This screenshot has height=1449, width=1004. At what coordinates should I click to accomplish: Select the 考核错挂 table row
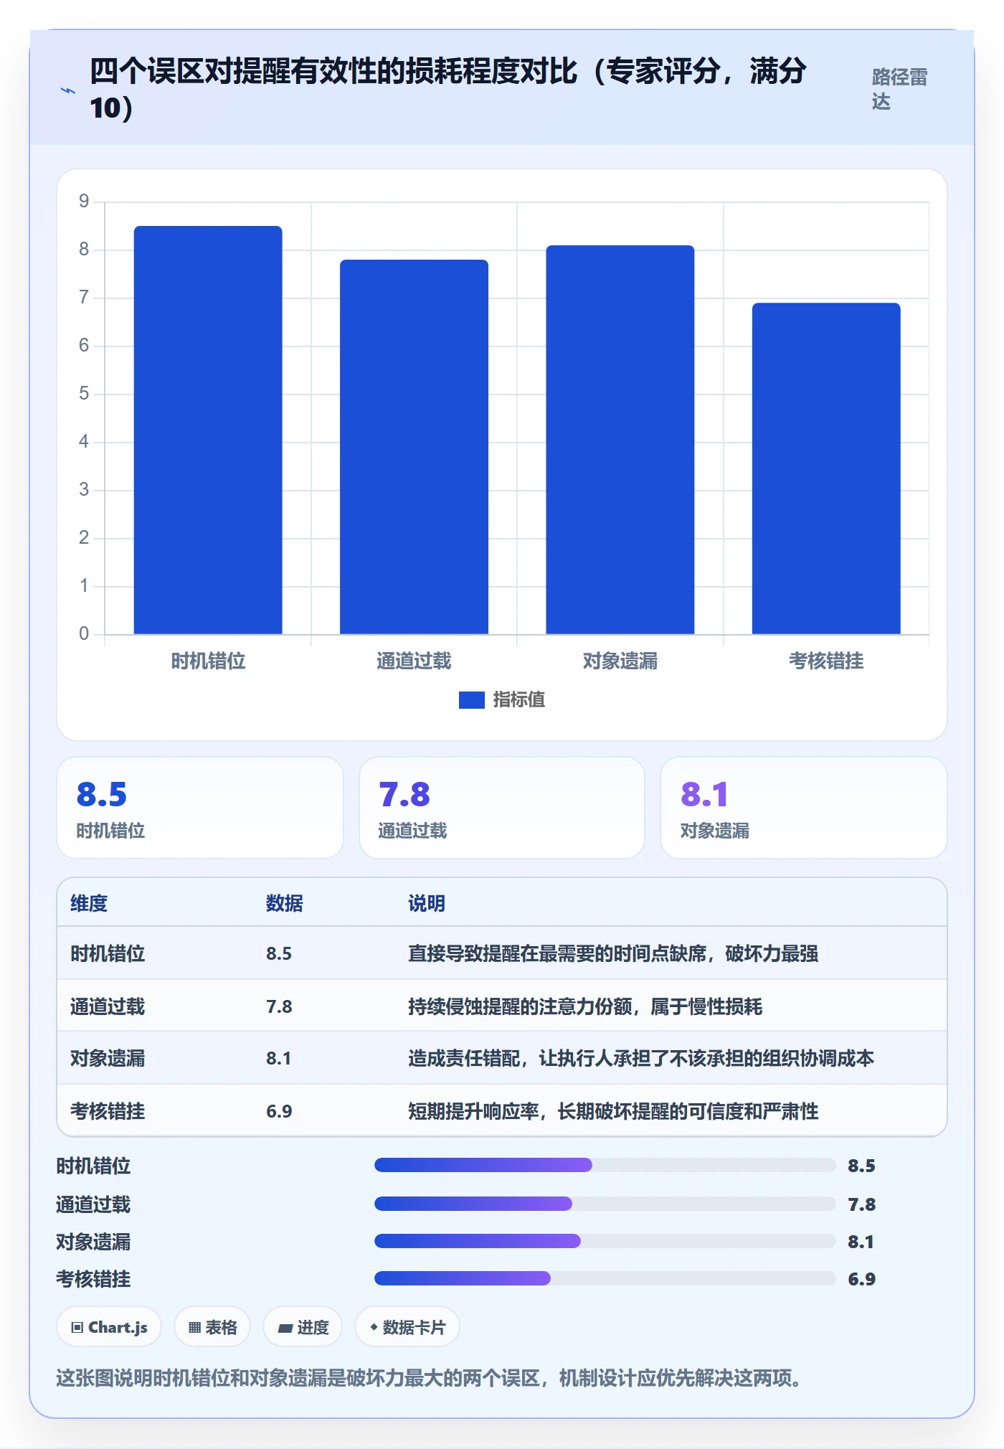(502, 1110)
